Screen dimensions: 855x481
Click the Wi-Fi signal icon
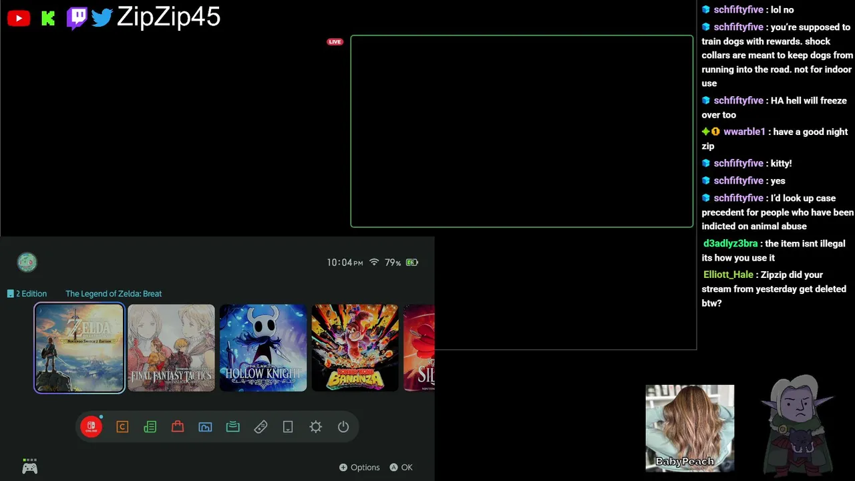[x=374, y=263]
